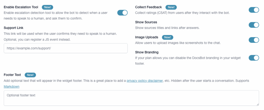Click the Show Branding heading
The image size is (264, 110).
click(146, 52)
